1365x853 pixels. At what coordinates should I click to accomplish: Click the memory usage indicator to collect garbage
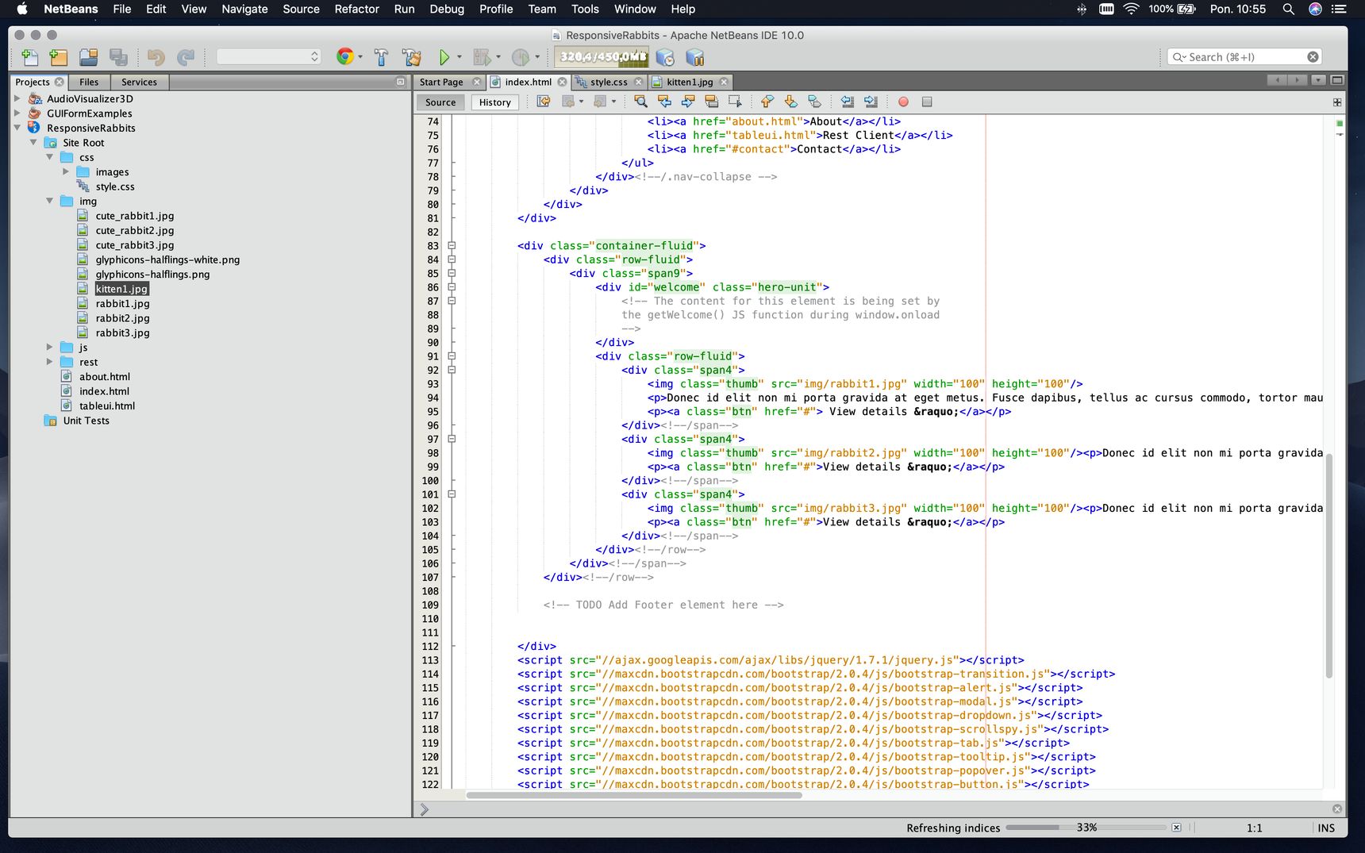point(601,57)
